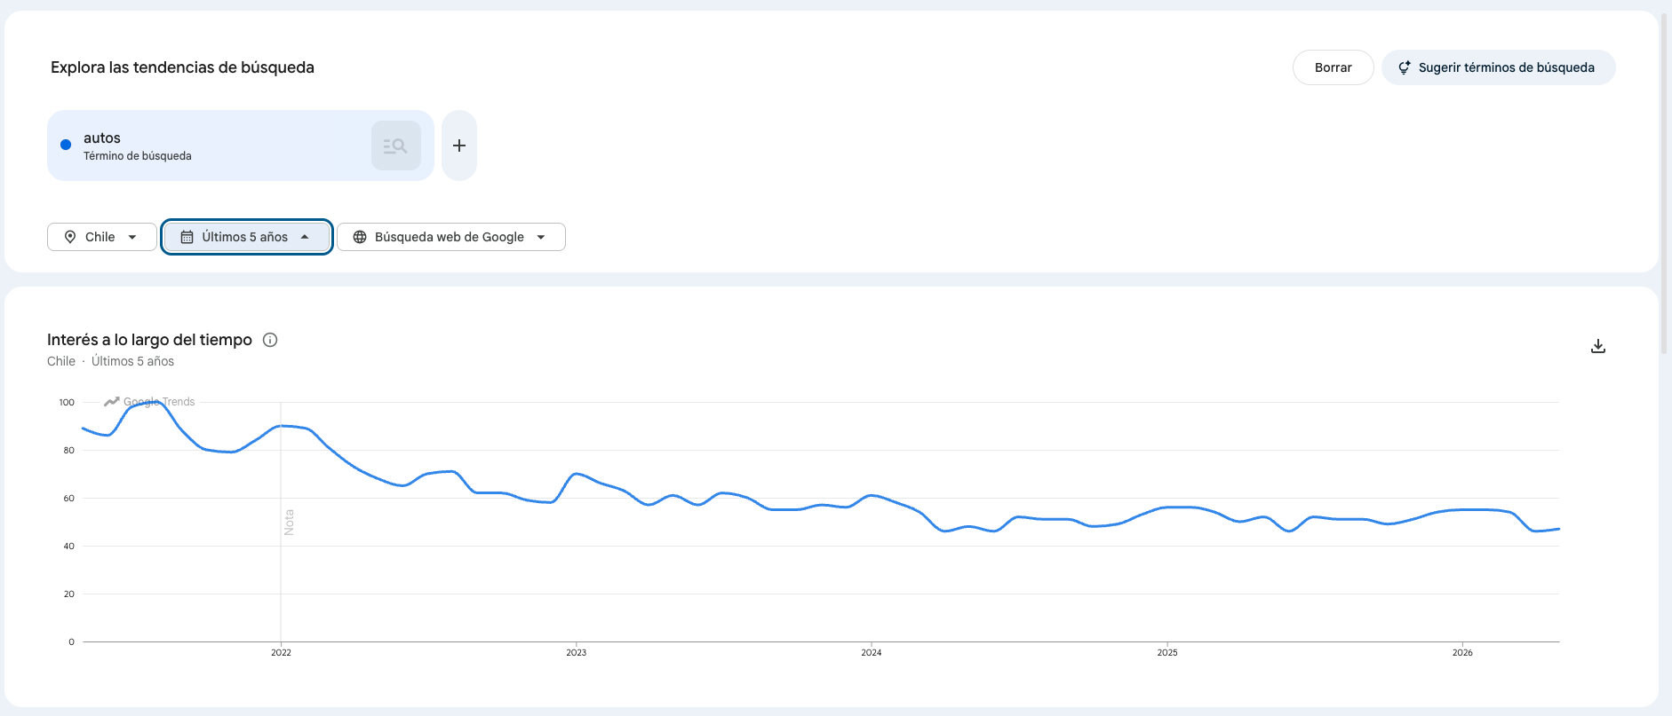This screenshot has width=1672, height=716.
Task: Click the page's vertical scrollbar
Action: tap(1664, 185)
